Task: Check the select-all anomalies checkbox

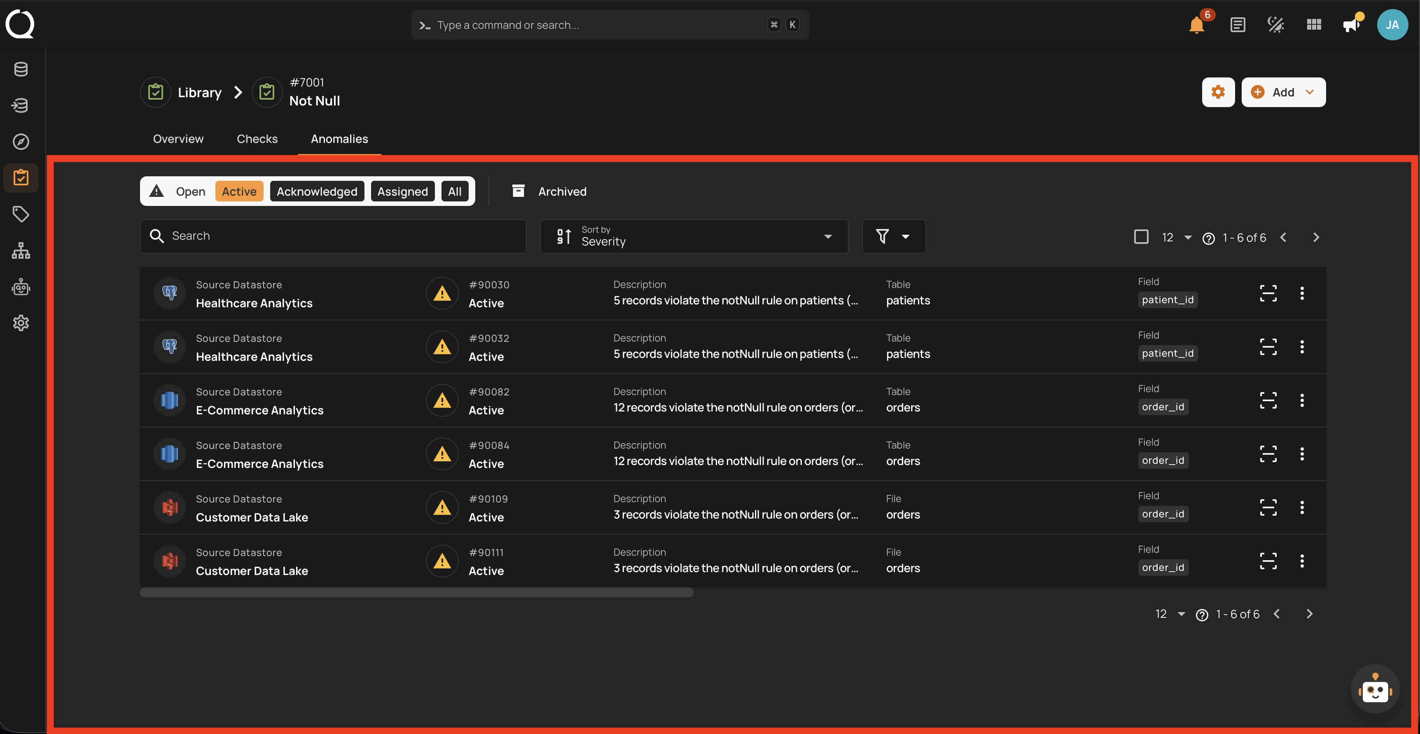Action: (x=1141, y=237)
